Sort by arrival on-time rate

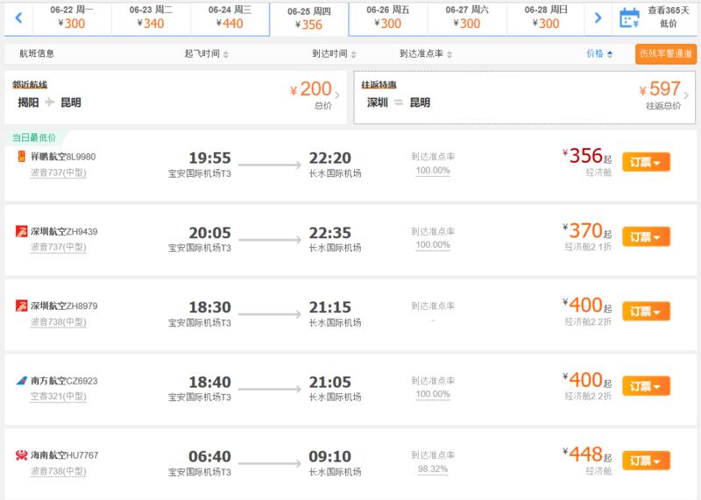[x=426, y=53]
